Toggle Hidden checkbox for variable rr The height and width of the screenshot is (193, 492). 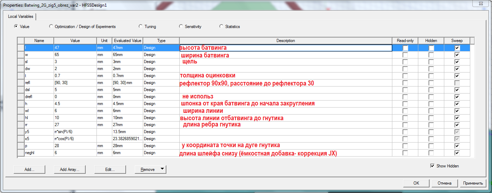[431, 125]
